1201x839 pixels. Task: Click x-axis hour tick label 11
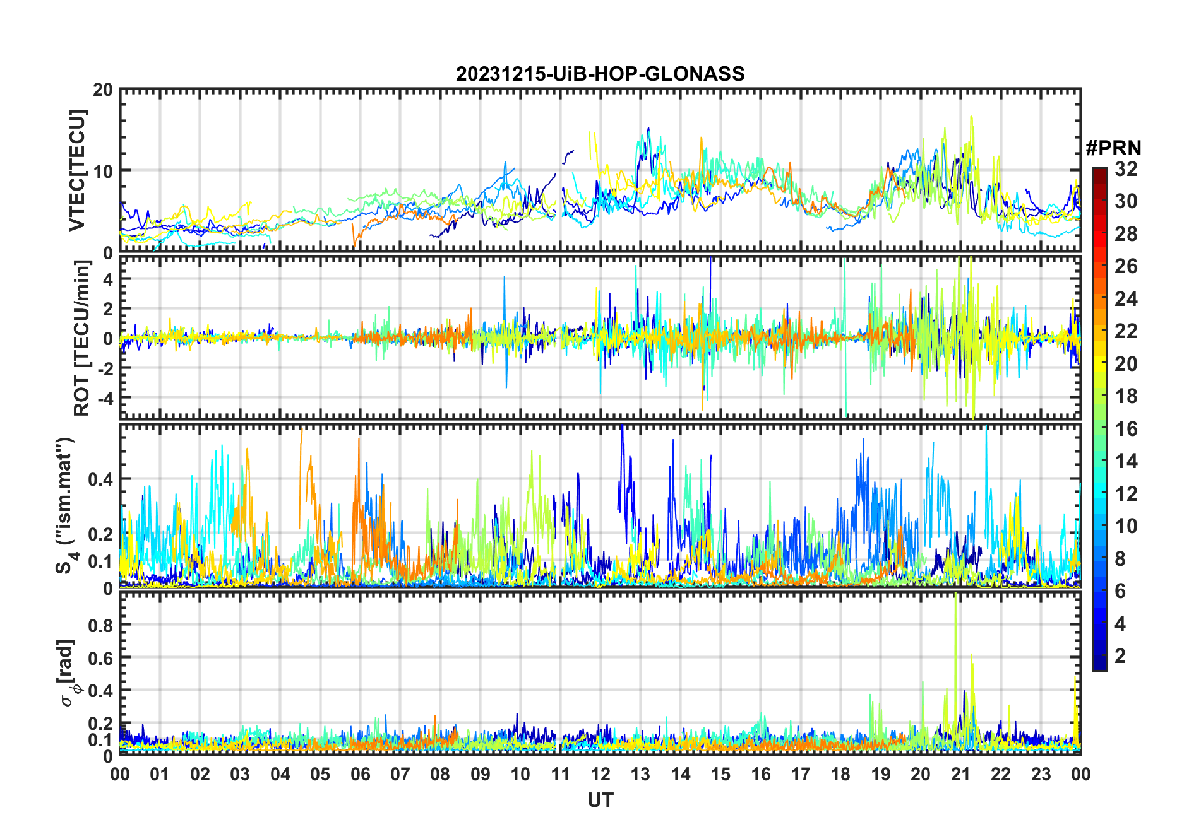pyautogui.click(x=561, y=774)
